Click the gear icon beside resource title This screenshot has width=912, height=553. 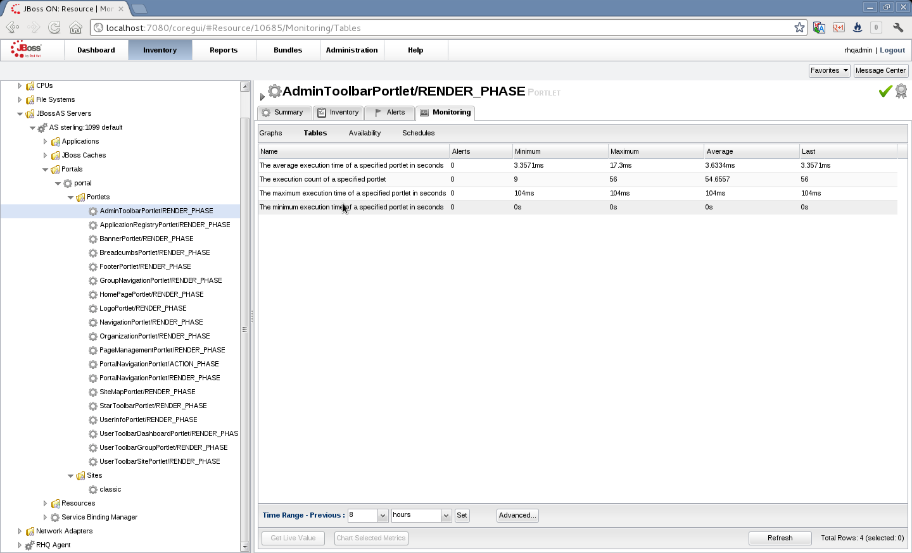274,91
